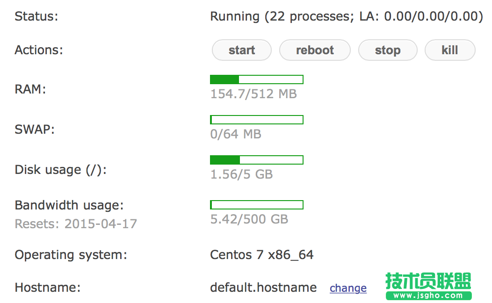Select the 154.7/512 MB RAM value
This screenshot has height=303, width=492.
(x=253, y=94)
